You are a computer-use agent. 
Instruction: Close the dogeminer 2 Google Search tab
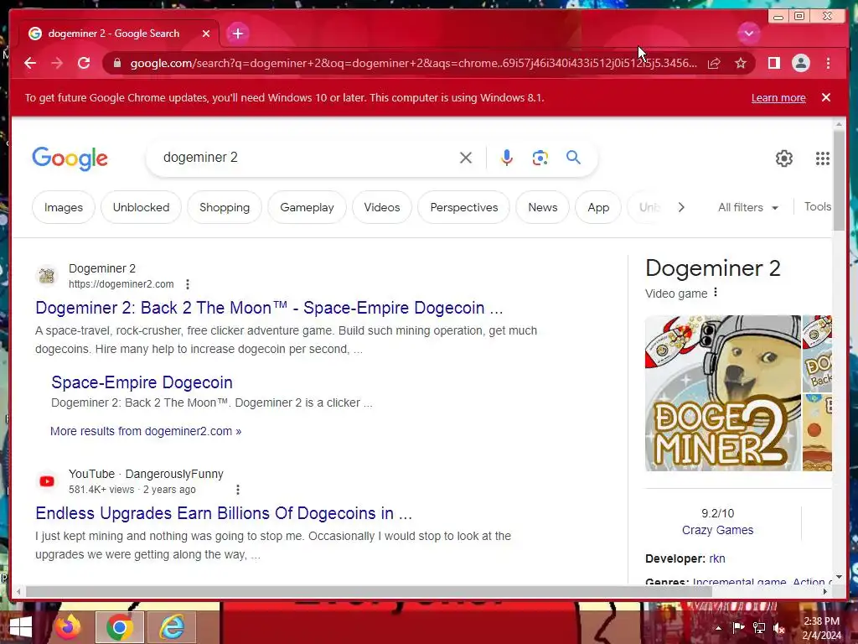pos(206,34)
